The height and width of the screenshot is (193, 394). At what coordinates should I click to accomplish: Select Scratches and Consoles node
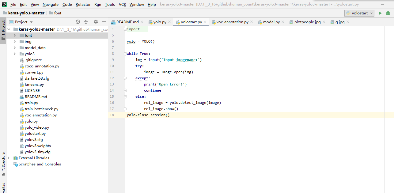pos(37,164)
